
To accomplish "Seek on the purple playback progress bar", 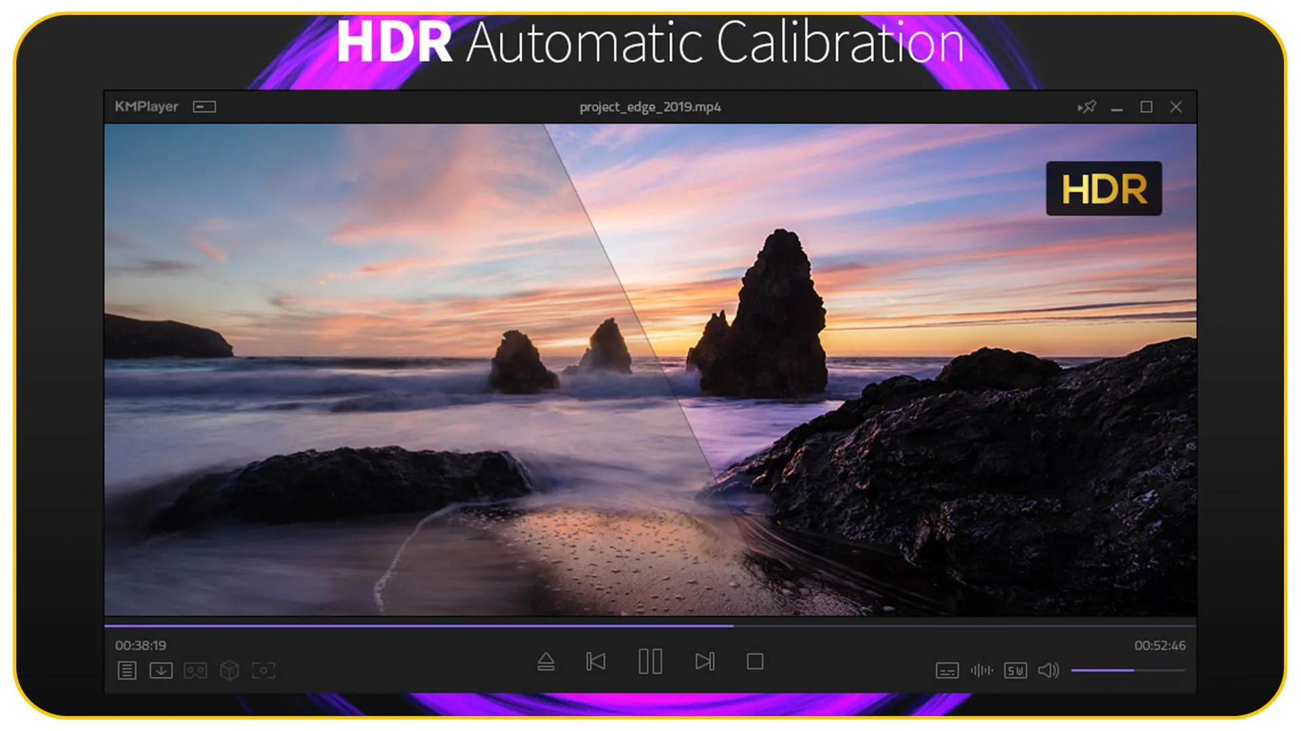I will (x=650, y=626).
